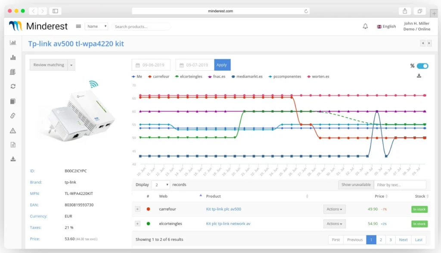Click the browser forward button
Image resolution: width=441 pixels, height=253 pixels.
[43, 11]
